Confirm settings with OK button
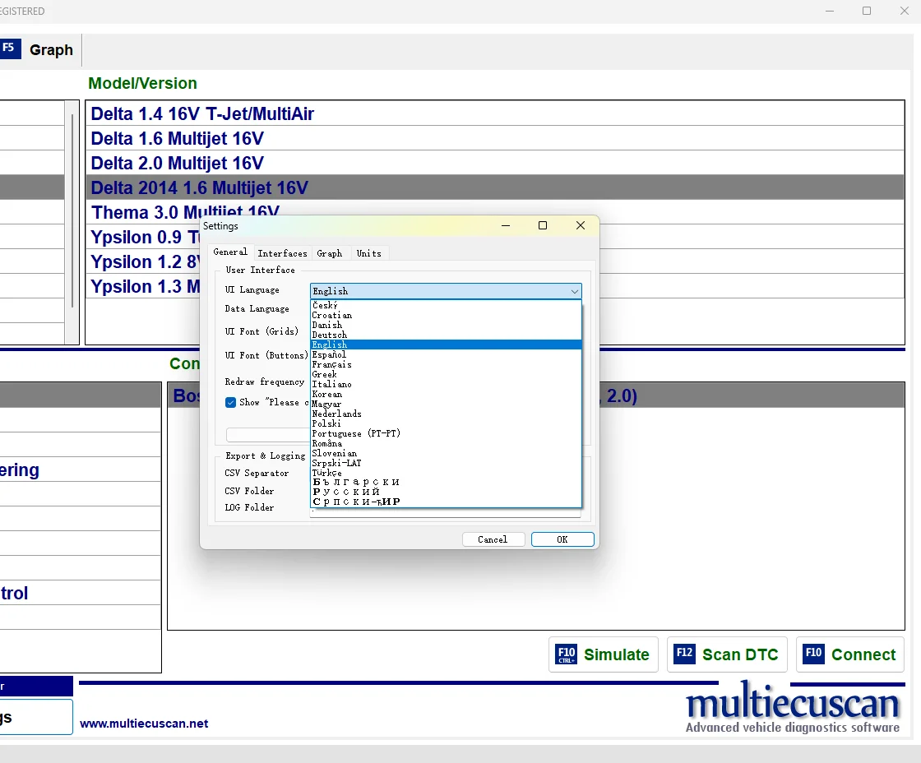Viewport: 921px width, 763px height. [562, 539]
